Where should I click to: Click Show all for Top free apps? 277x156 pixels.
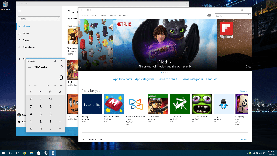click(244, 139)
